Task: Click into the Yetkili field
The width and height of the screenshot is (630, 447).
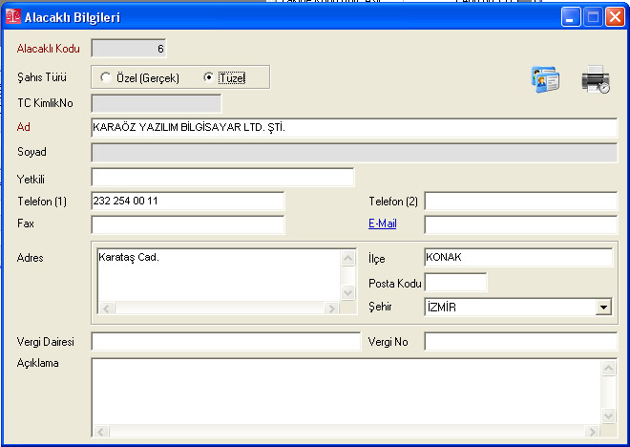Action: point(222,178)
